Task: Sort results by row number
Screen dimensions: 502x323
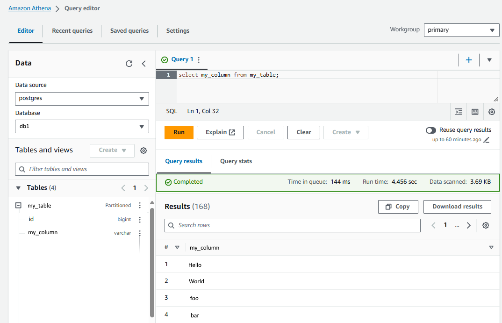Action: click(x=177, y=247)
